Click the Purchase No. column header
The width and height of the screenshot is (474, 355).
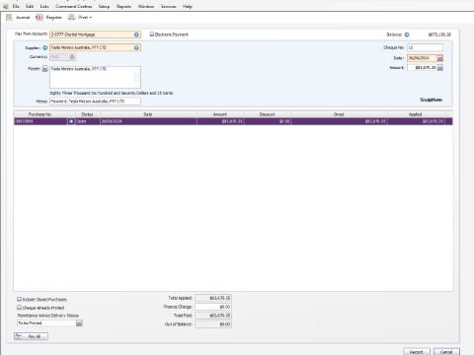(40, 114)
